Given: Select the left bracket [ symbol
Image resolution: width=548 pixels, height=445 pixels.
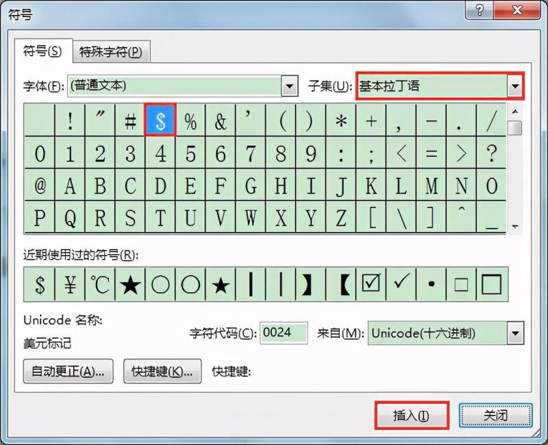Looking at the screenshot, I should click(x=371, y=217).
